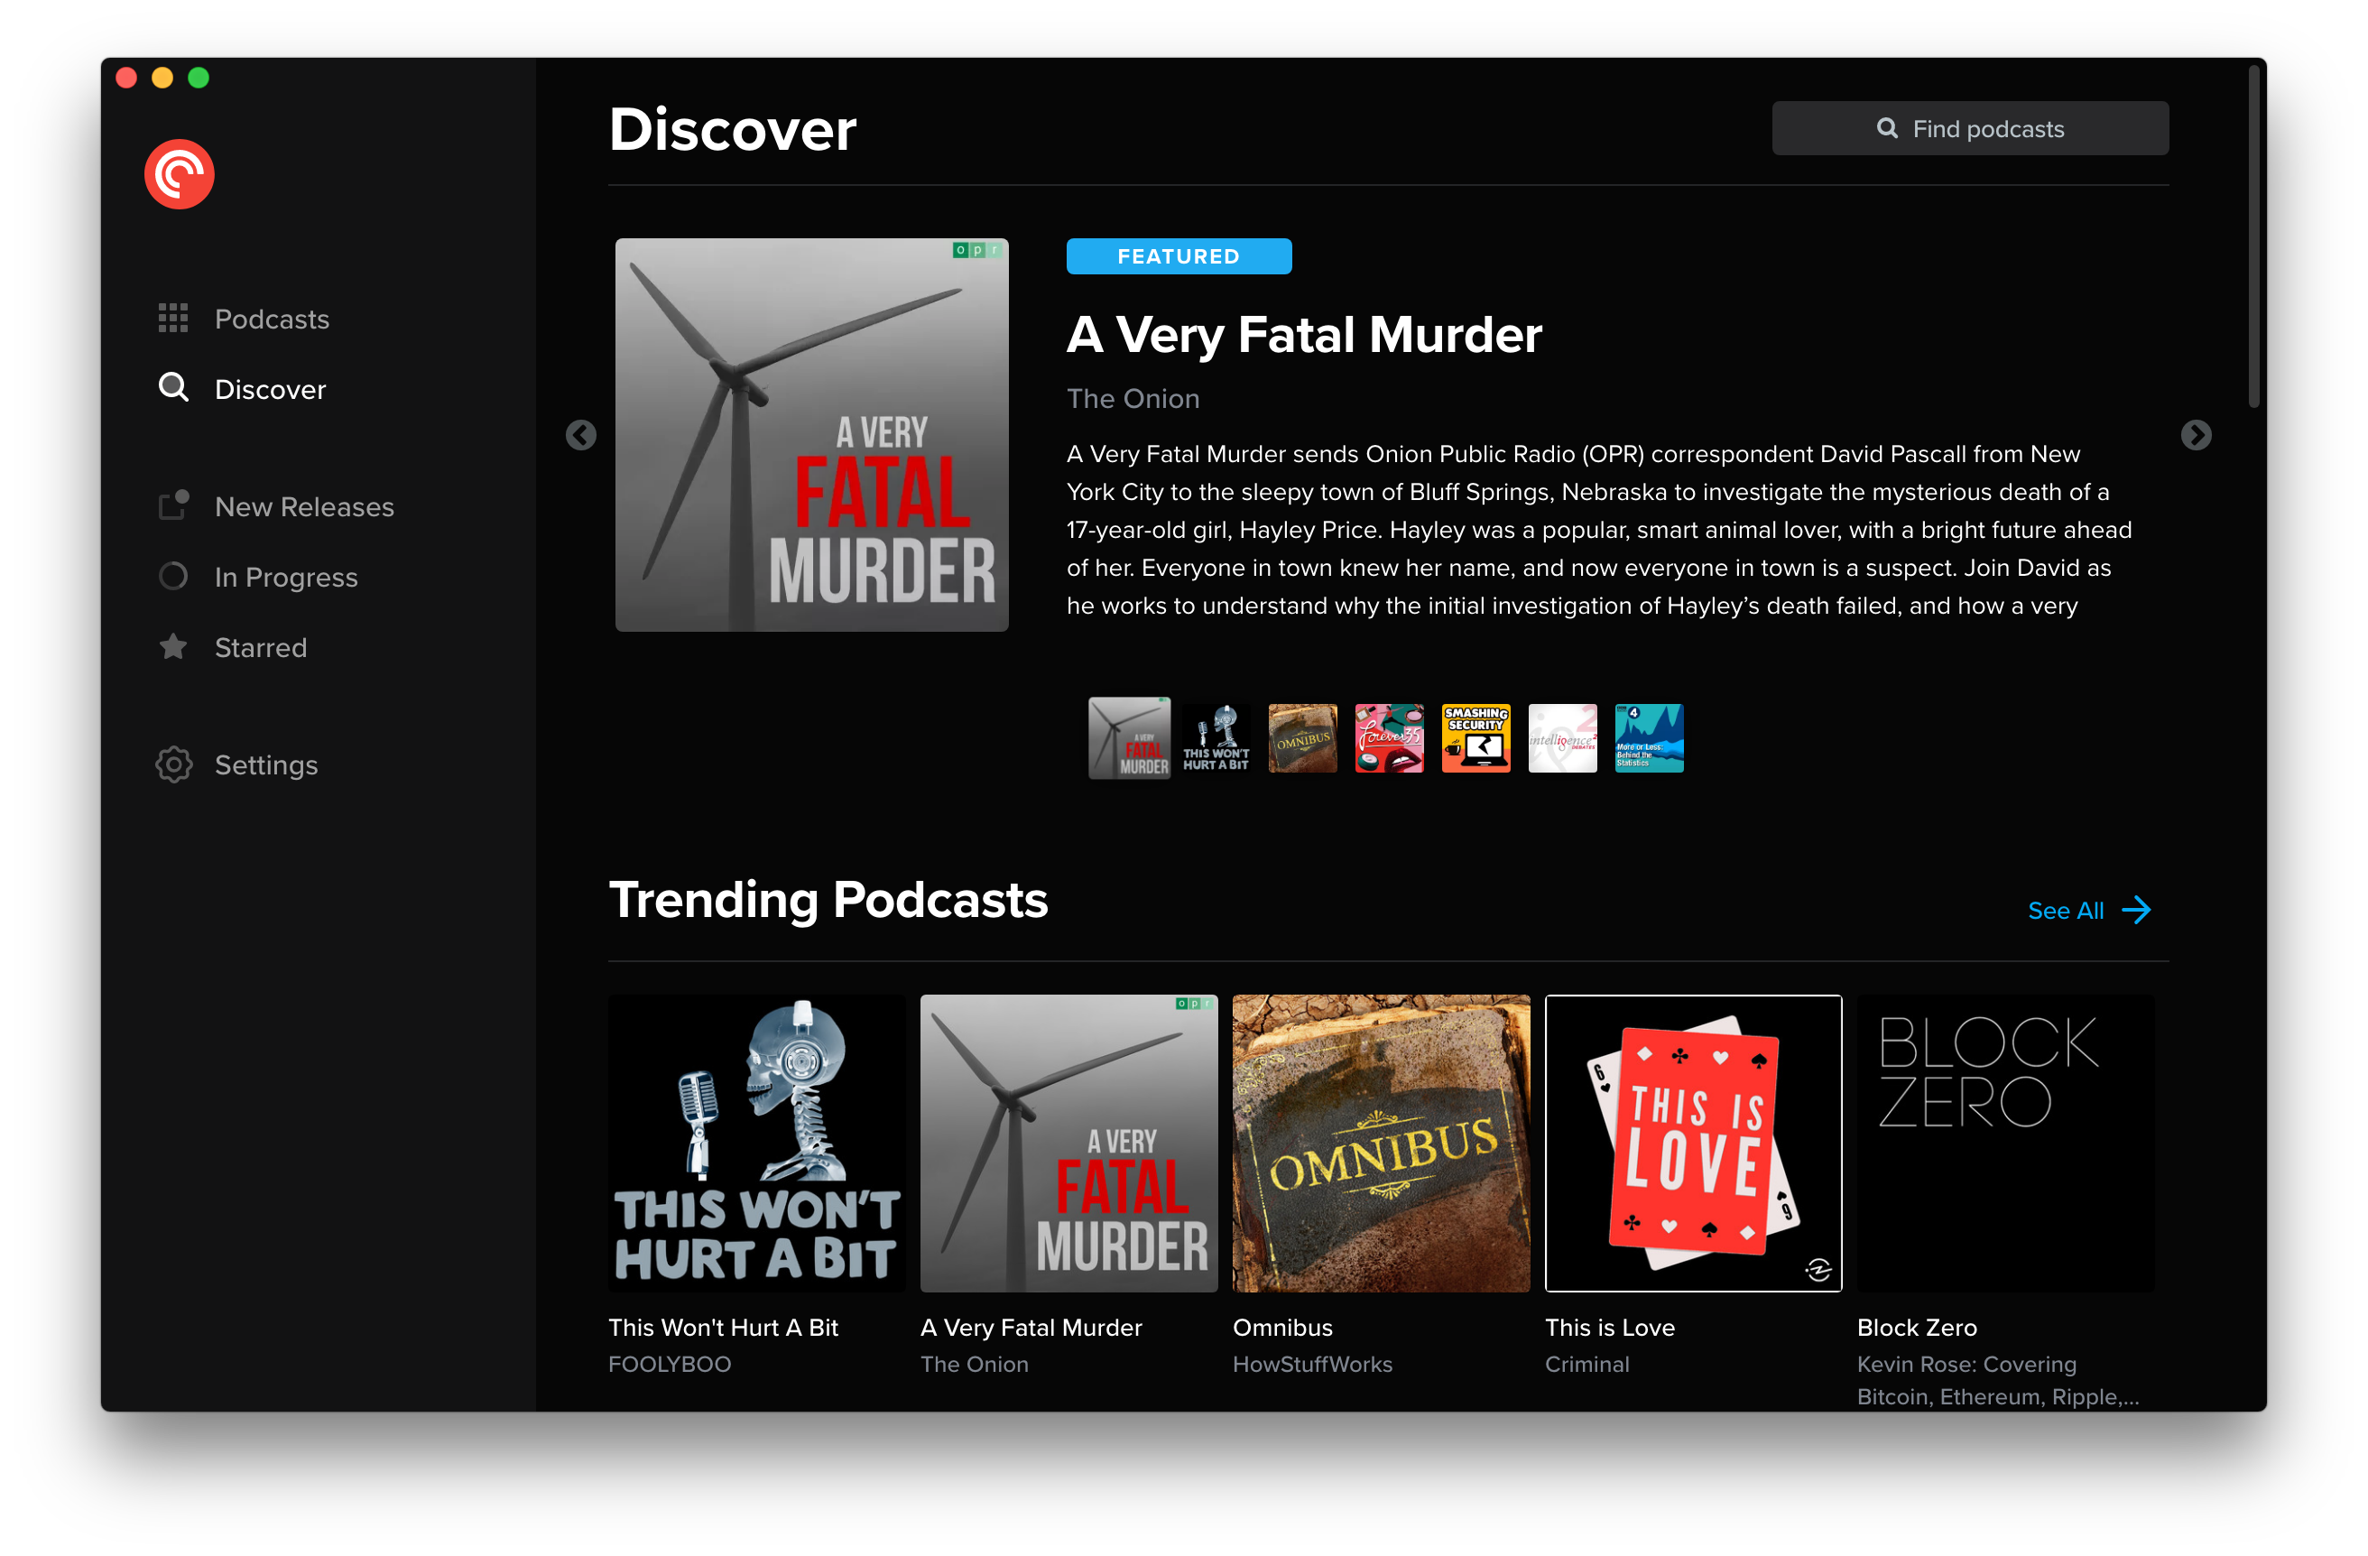Image resolution: width=2368 pixels, height=1556 pixels.
Task: Open Starred episodes
Action: 261,648
